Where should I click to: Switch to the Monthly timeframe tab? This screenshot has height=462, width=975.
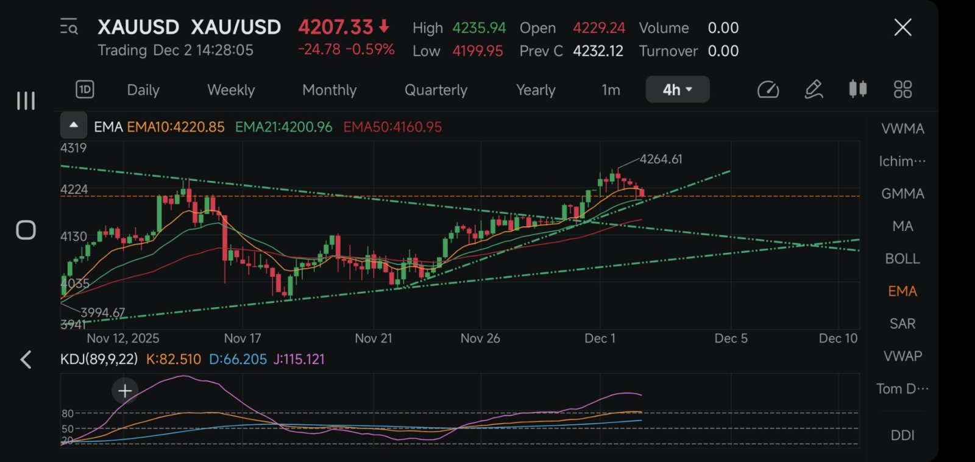330,90
